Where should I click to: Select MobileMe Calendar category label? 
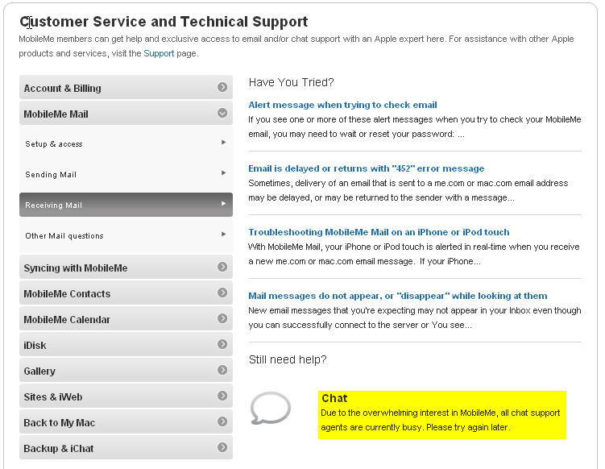pos(67,320)
